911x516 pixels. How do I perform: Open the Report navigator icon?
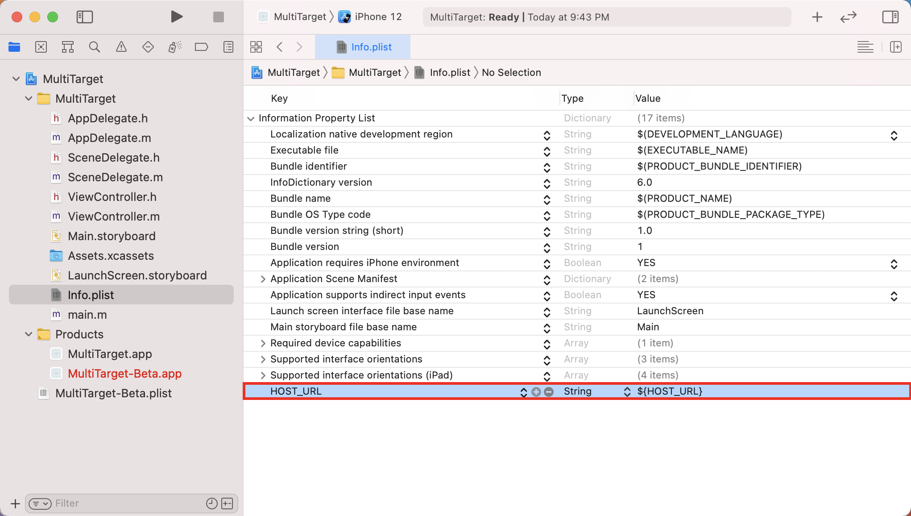(x=228, y=47)
